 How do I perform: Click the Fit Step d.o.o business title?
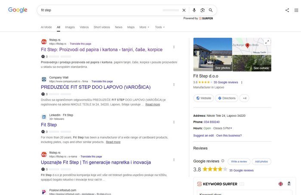click(x=206, y=76)
